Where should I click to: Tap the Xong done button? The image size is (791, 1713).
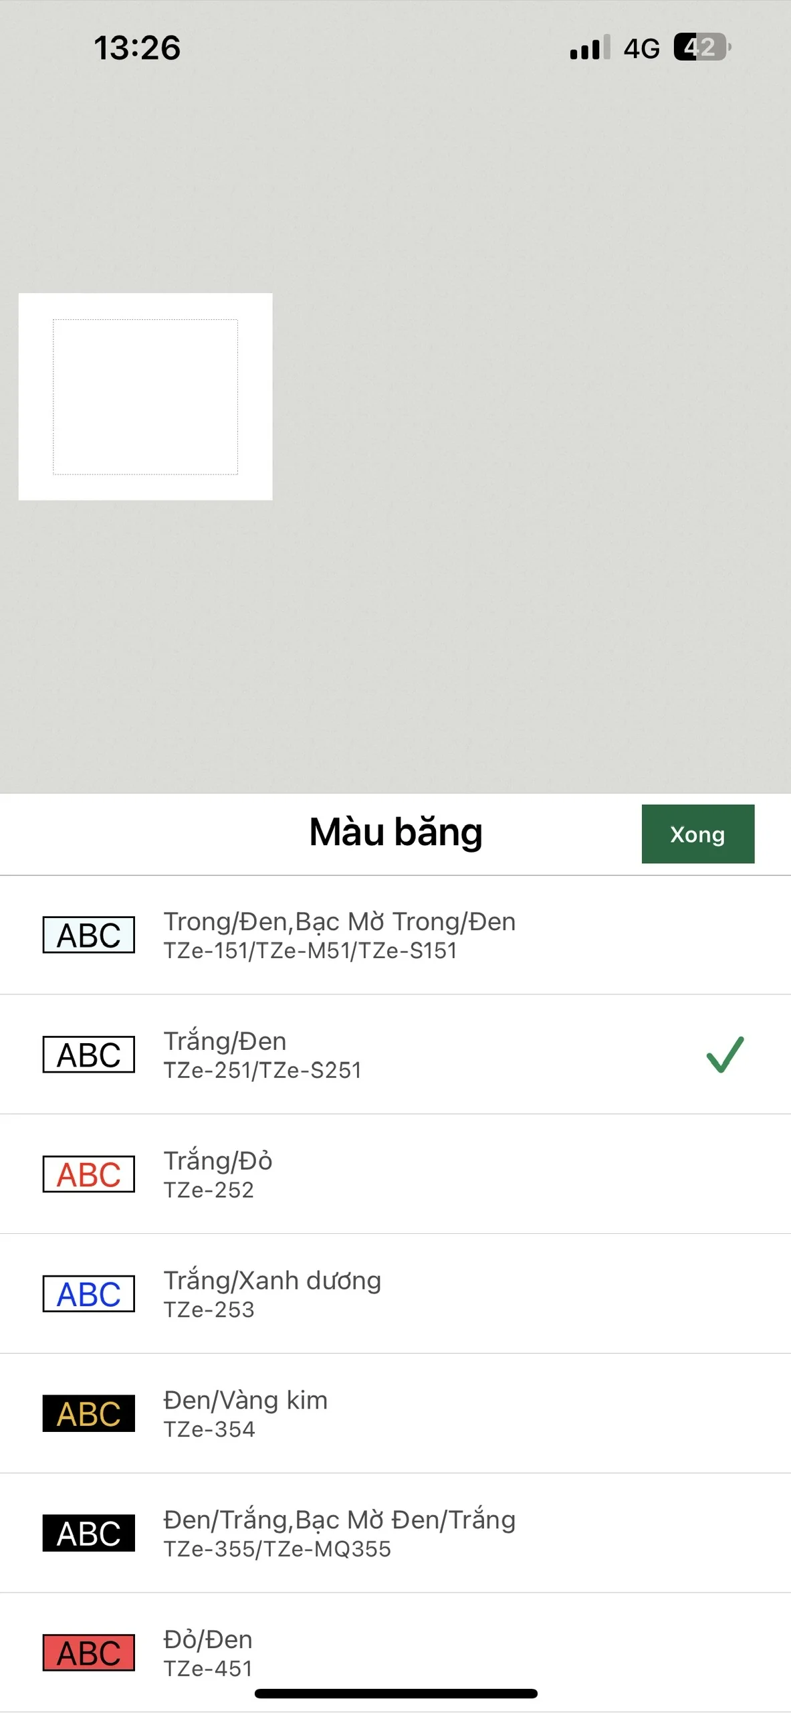pyautogui.click(x=697, y=834)
